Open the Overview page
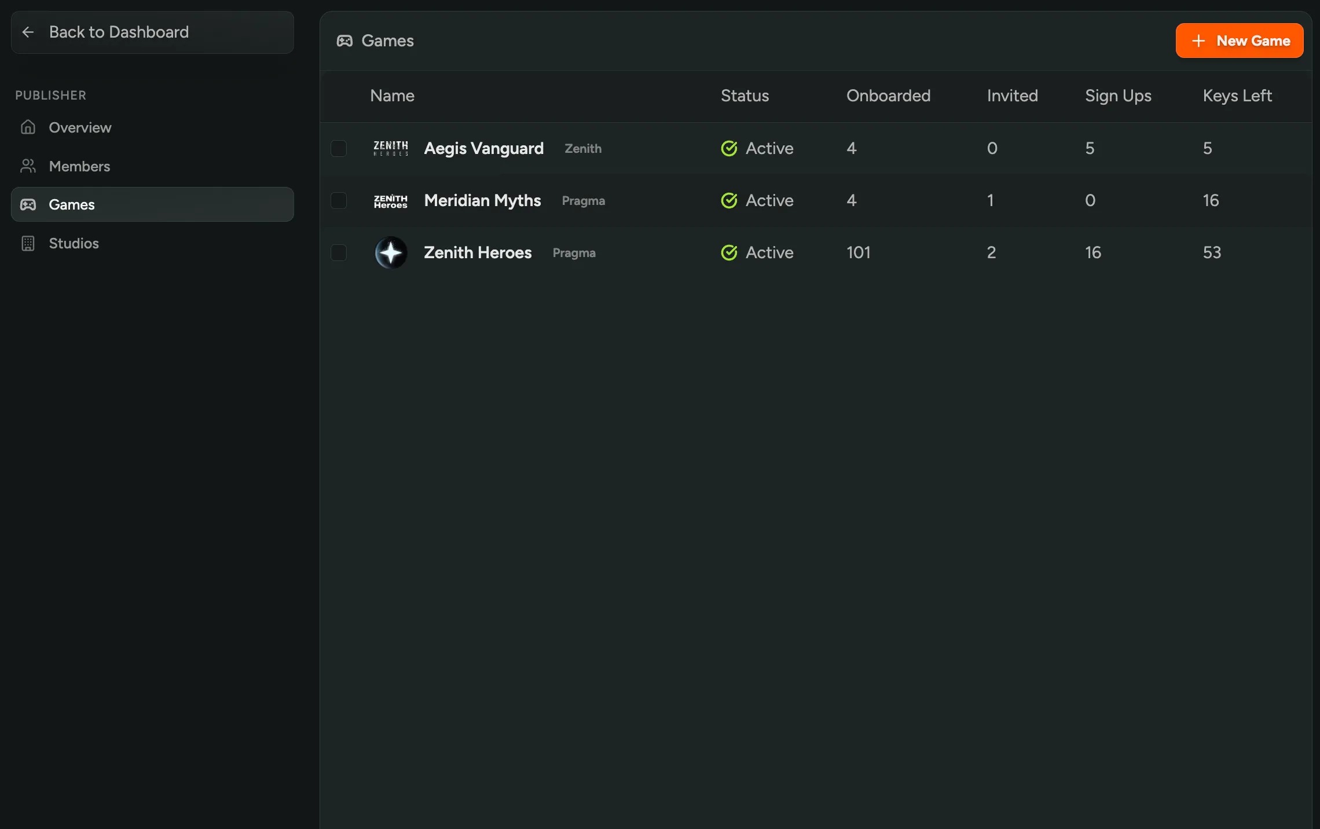This screenshot has width=1320, height=829. (80, 127)
